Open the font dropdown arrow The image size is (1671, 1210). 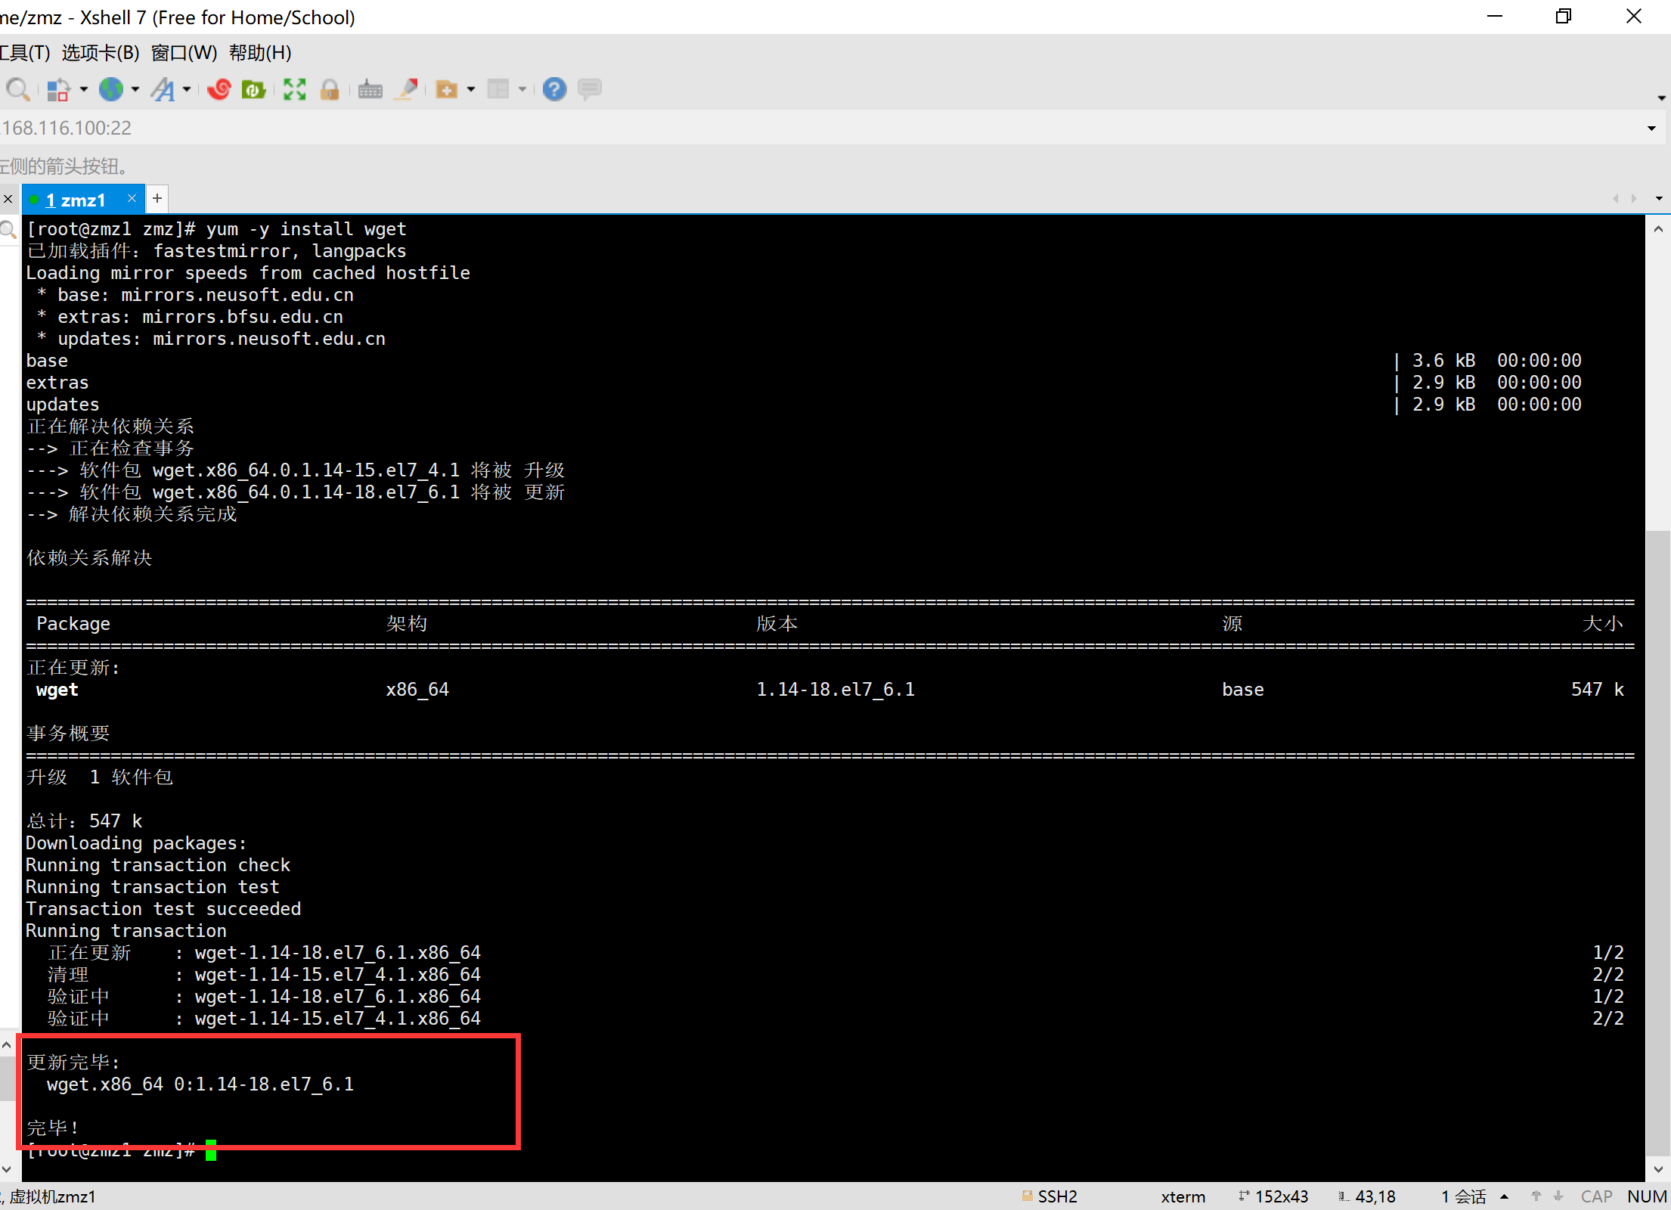click(x=187, y=89)
